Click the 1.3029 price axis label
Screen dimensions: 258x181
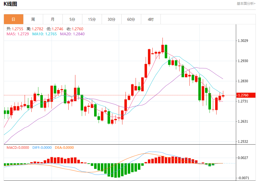click(243, 41)
